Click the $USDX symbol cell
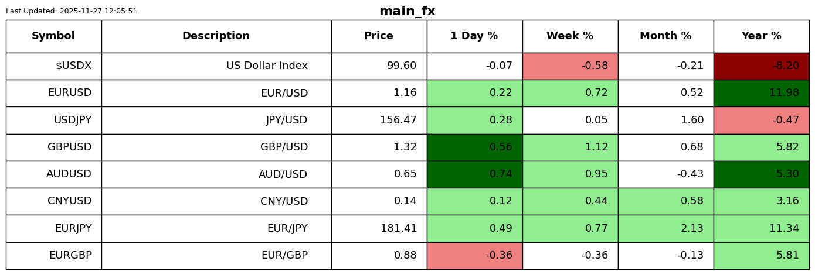 pyautogui.click(x=53, y=66)
